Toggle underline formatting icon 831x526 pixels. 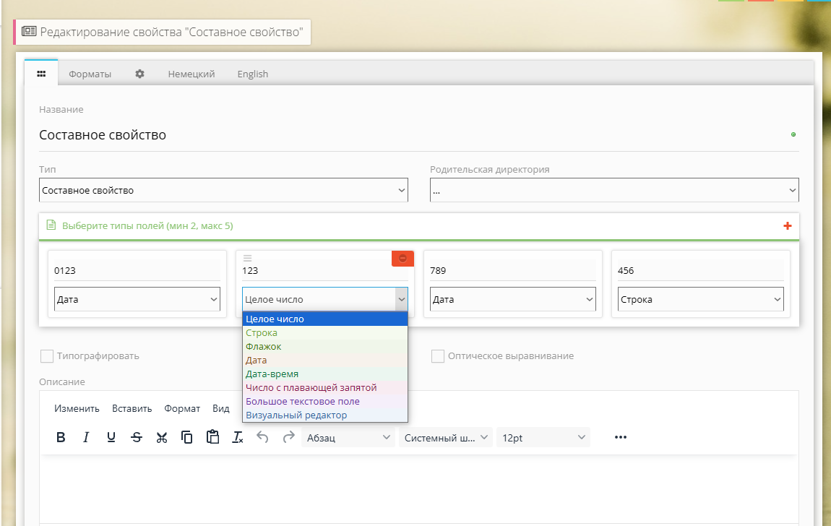point(111,437)
